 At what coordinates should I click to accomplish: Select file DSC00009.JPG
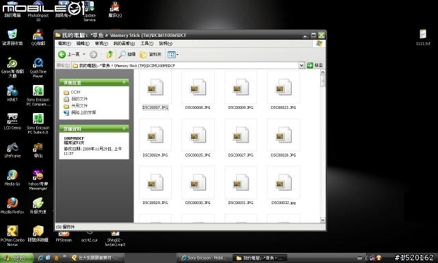tap(240, 91)
